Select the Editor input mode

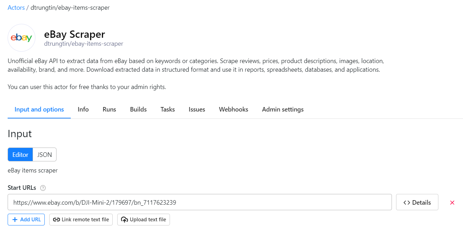tap(20, 155)
